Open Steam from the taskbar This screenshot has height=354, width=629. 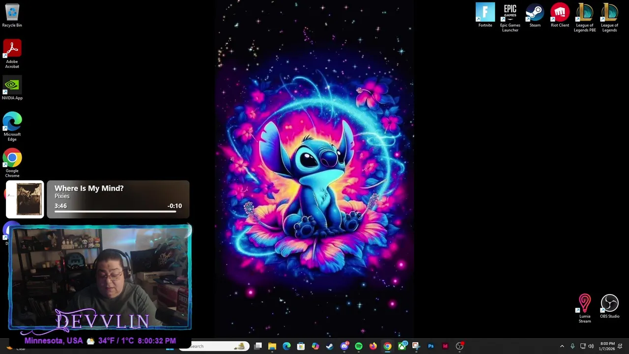pyautogui.click(x=329, y=346)
